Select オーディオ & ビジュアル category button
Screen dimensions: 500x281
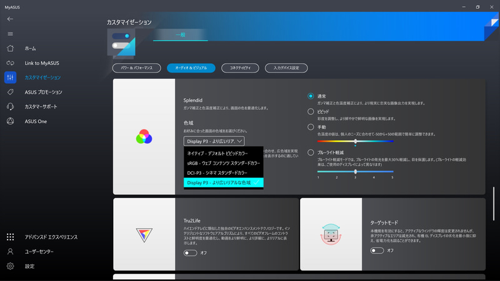(191, 68)
